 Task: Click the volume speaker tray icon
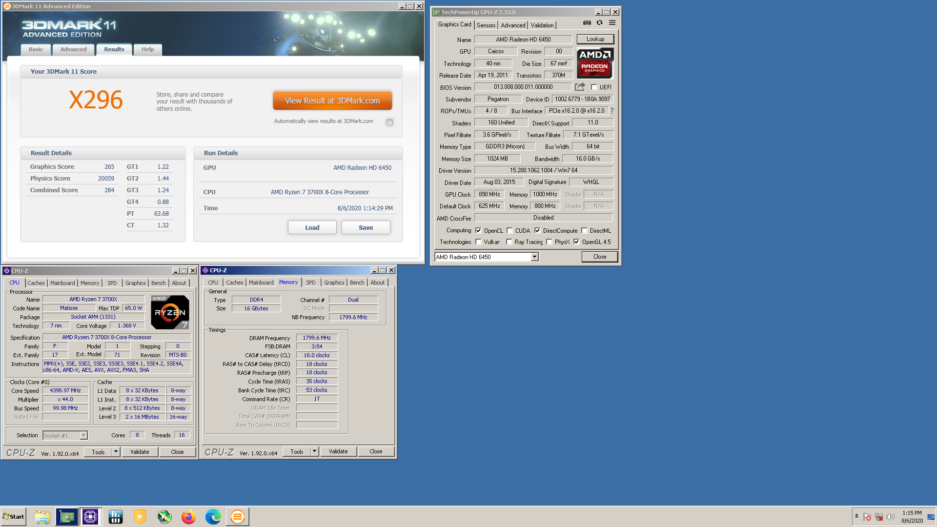point(891,517)
